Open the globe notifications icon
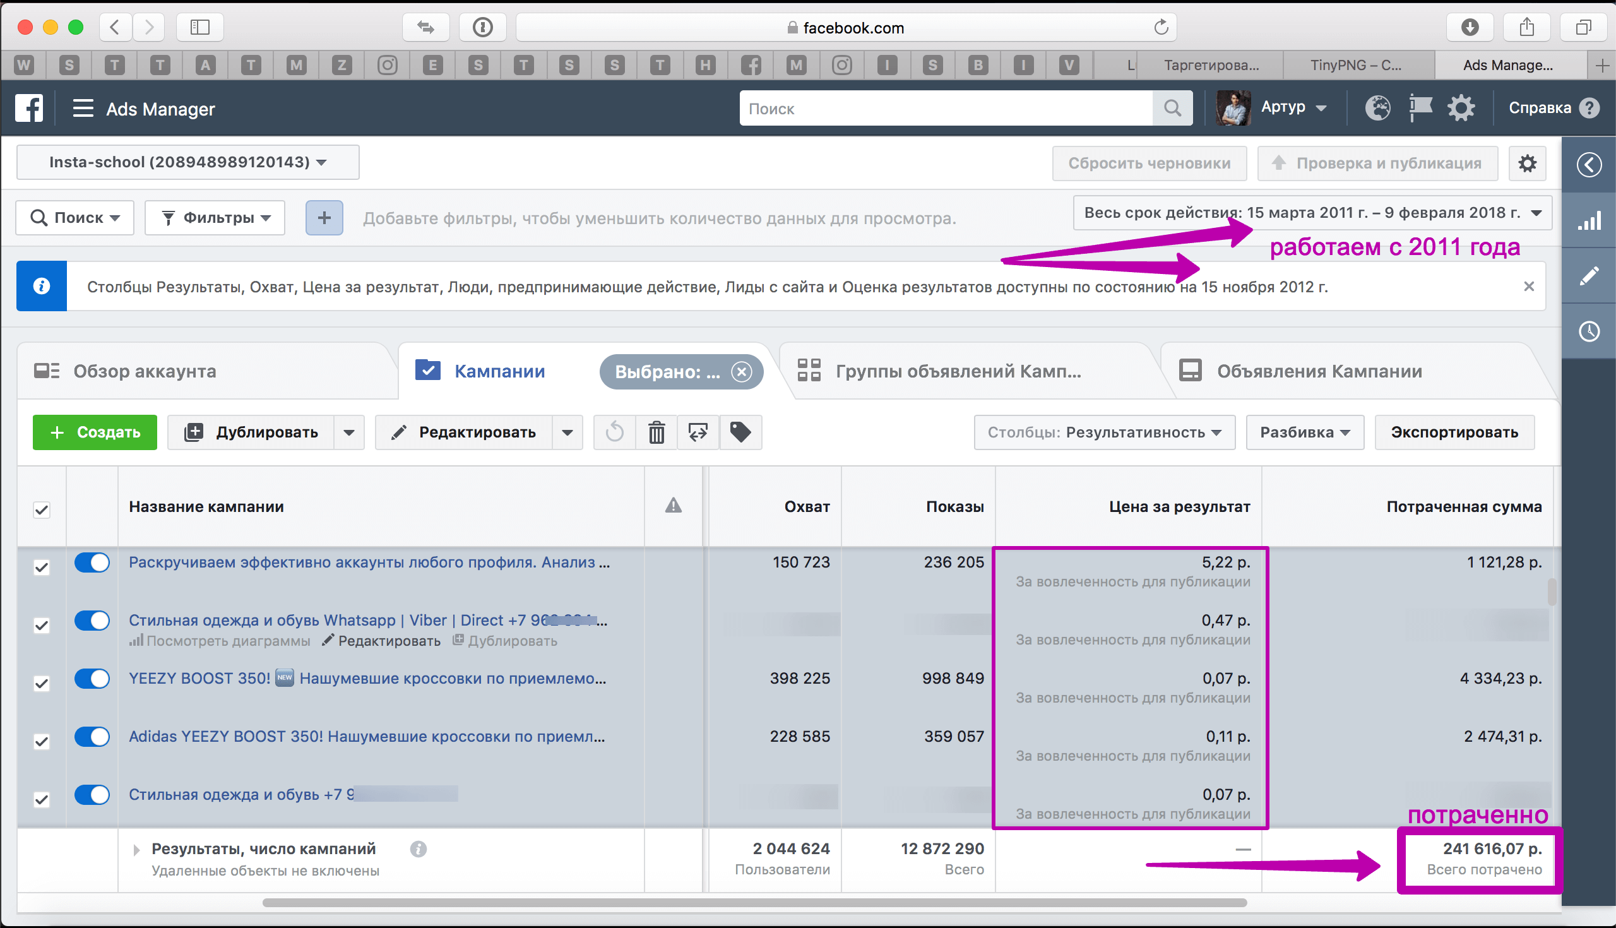This screenshot has height=928, width=1616. (1377, 108)
